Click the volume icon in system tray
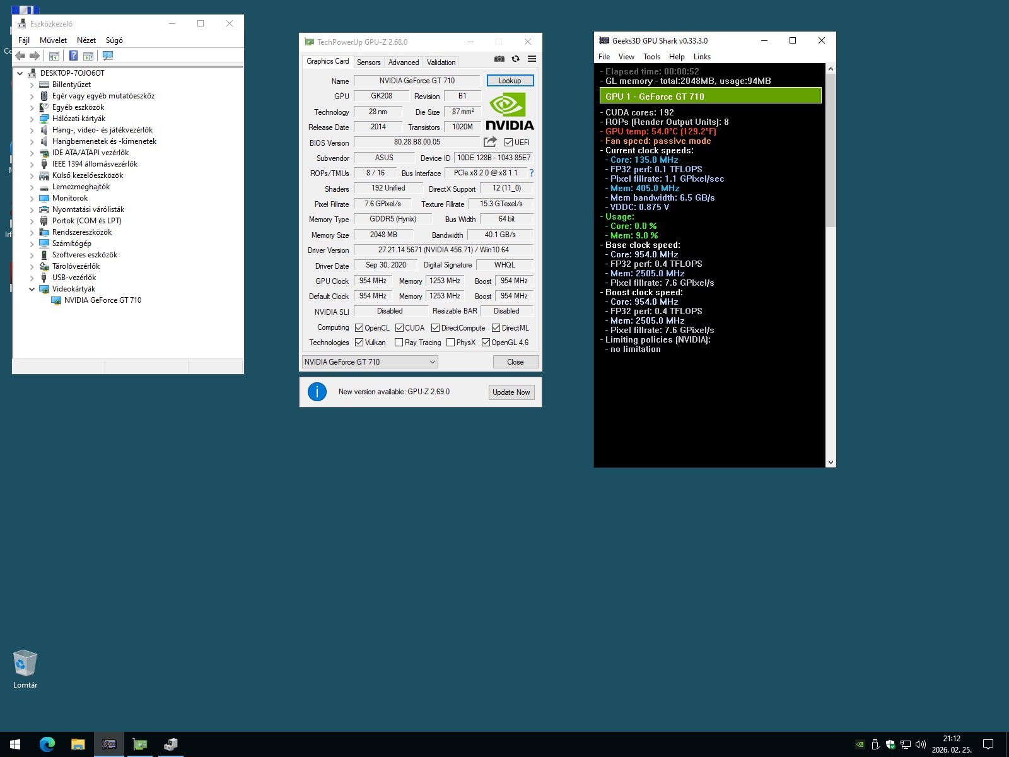 coord(920,744)
